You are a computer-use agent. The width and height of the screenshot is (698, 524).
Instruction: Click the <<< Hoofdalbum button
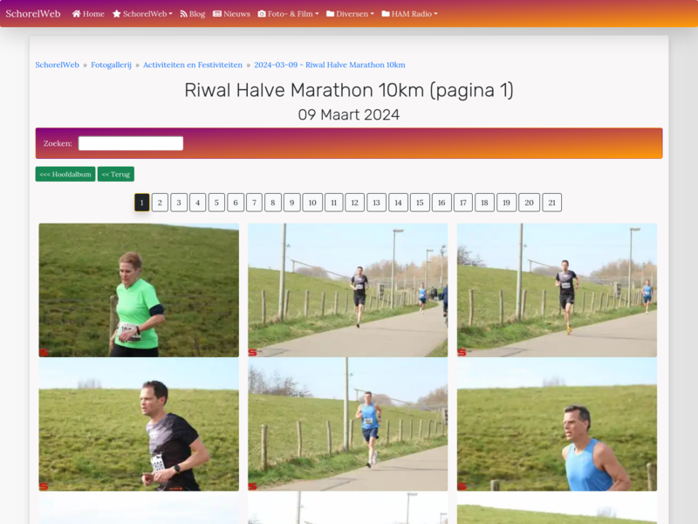[x=65, y=174]
